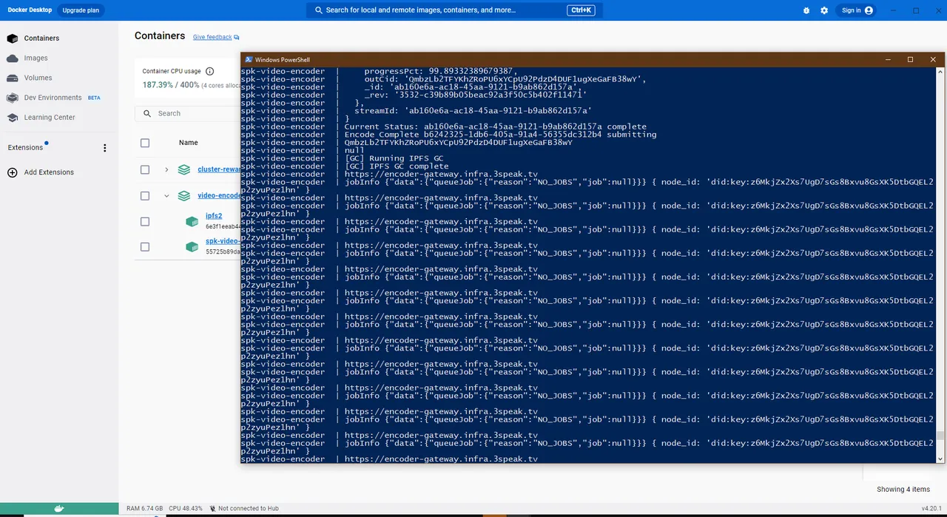Viewport: 947px width, 517px height.
Task: Check the ipfs2 container checkbox
Action: 145,221
